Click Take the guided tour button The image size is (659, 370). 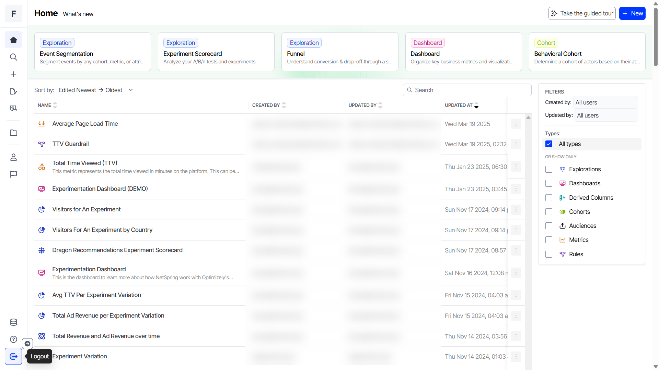click(582, 13)
